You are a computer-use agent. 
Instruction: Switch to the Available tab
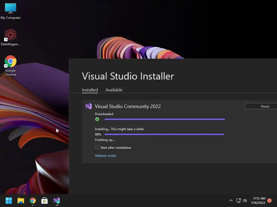pyautogui.click(x=114, y=90)
